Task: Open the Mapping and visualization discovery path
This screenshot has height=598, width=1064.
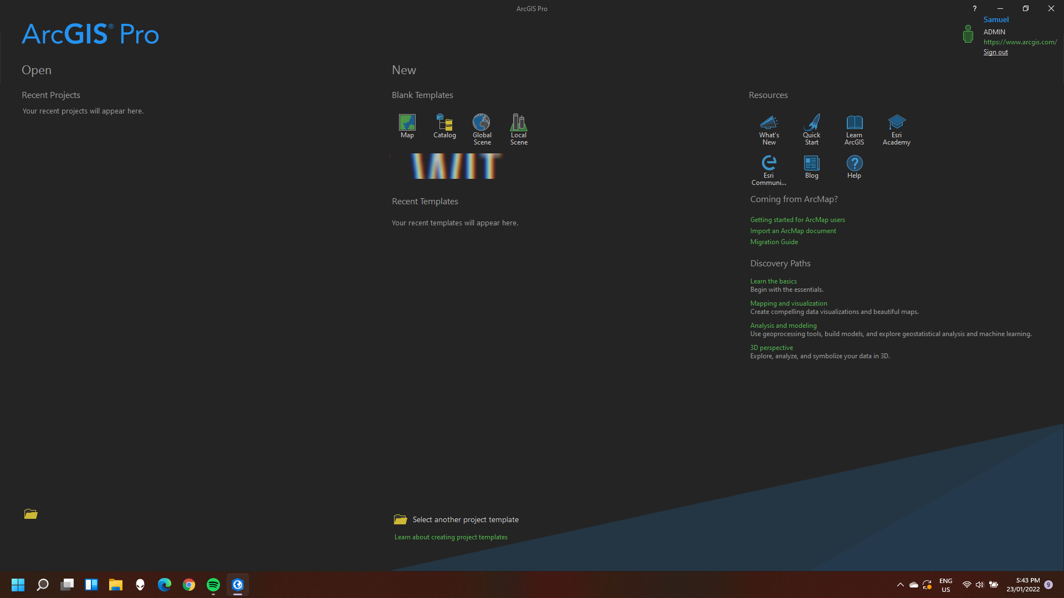Action: click(x=788, y=303)
